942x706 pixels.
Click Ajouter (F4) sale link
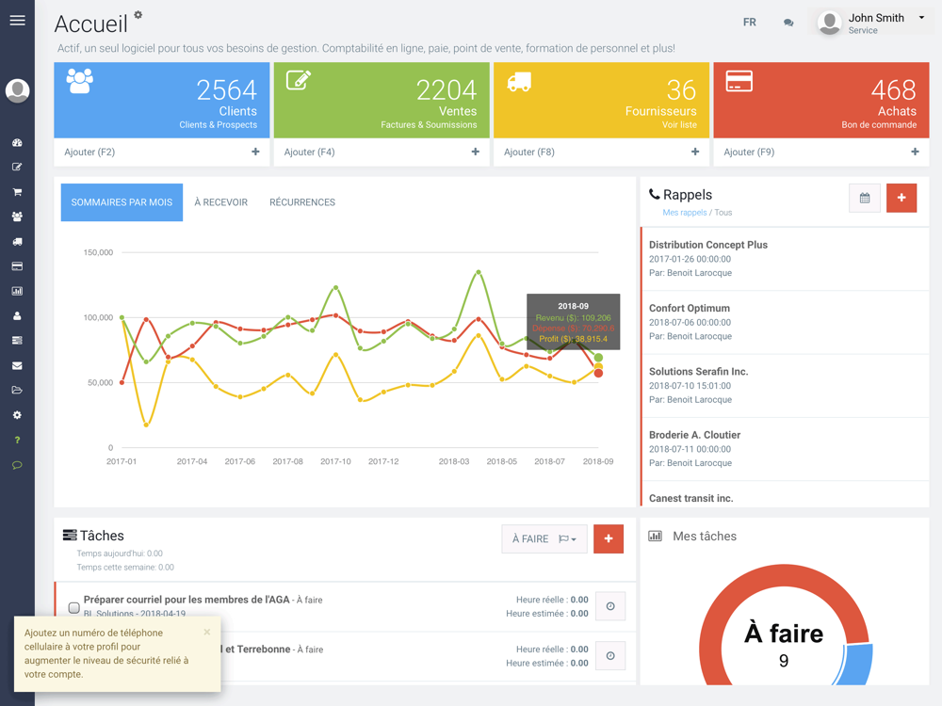309,152
